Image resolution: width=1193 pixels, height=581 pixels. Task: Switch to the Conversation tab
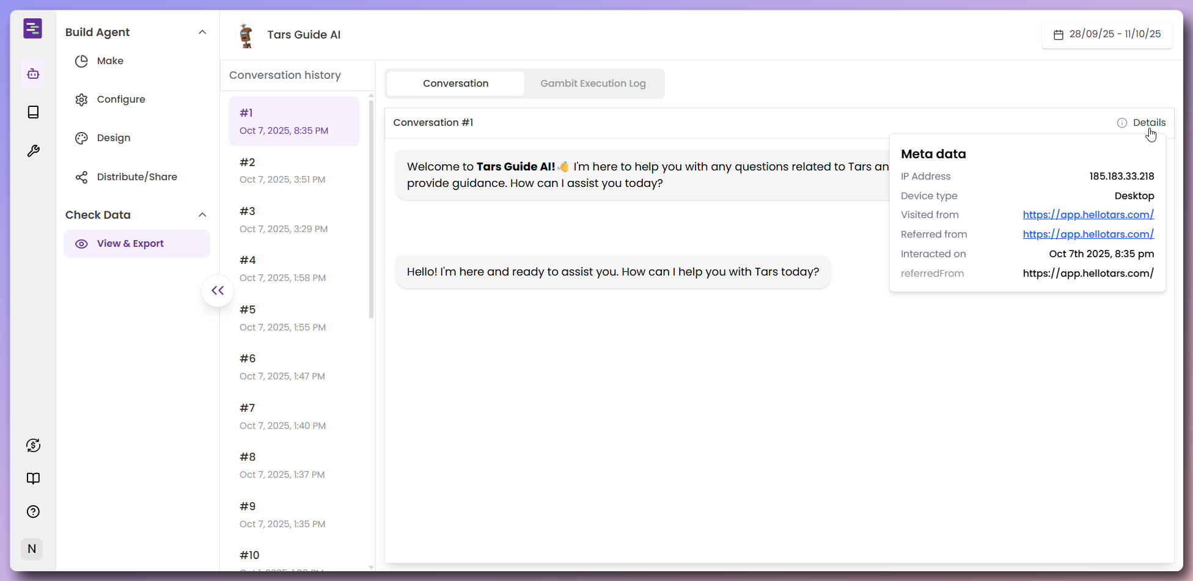(x=455, y=84)
